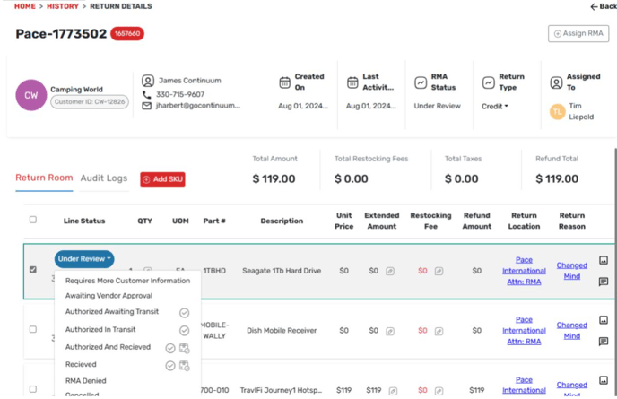Open image icon for Seagate hard drive row
This screenshot has height=399, width=617.
[604, 261]
